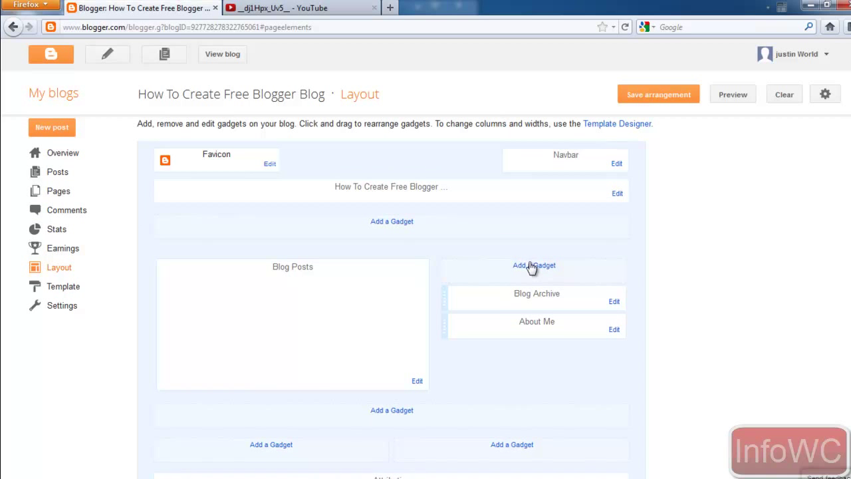851x479 pixels.
Task: Click the Stats pie chart icon
Action: (x=35, y=229)
